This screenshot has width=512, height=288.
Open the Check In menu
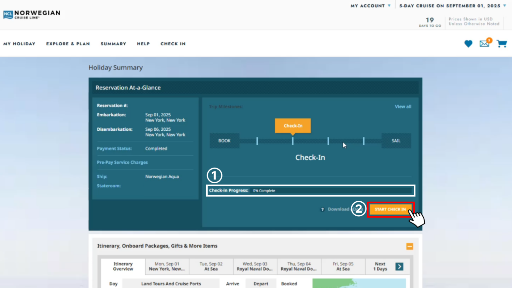173,44
